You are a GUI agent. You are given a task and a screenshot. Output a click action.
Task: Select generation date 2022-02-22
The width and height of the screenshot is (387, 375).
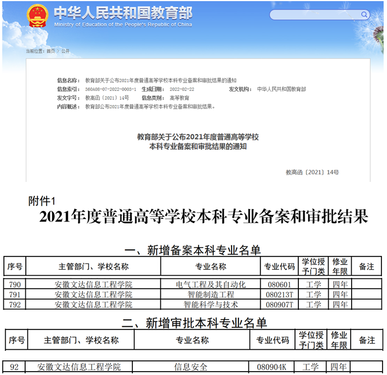[182, 89]
